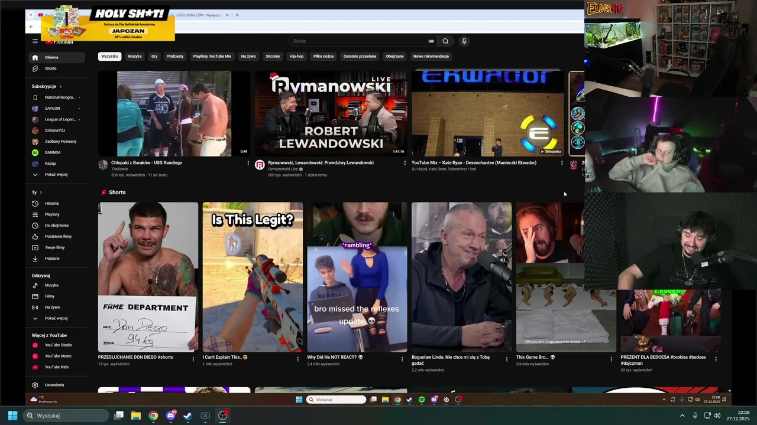Viewport: 757px width, 425px height.
Task: Select the Nowe rekomendacje chip
Action: click(431, 57)
